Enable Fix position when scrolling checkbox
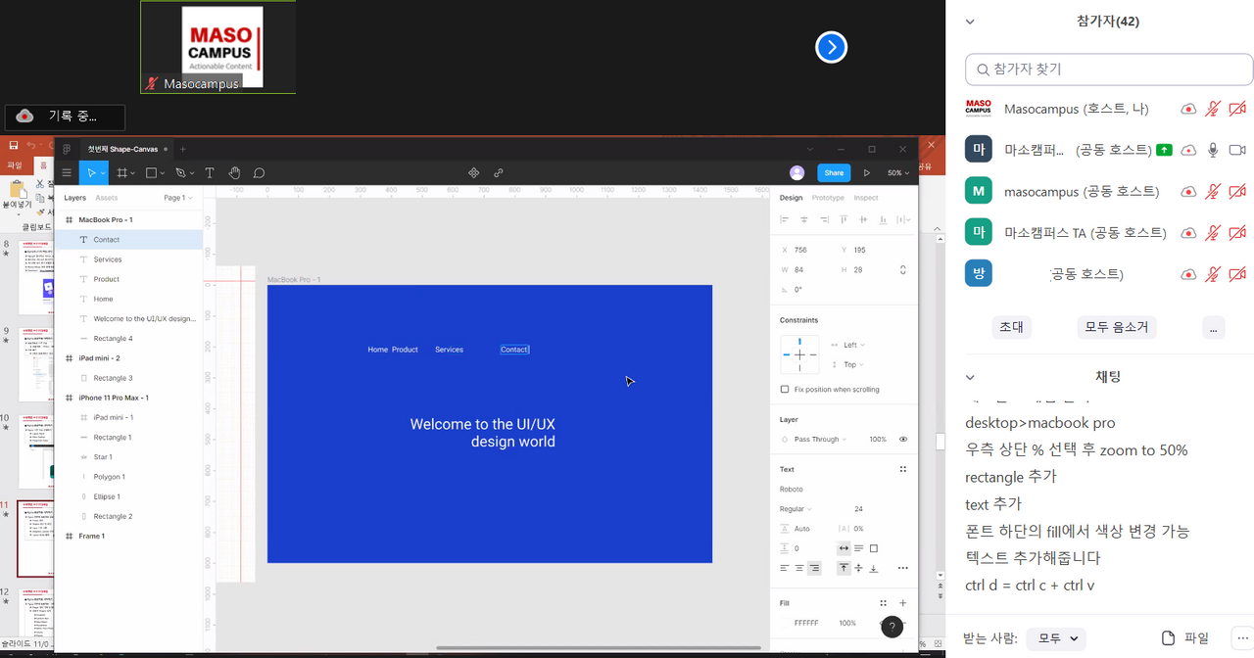 coord(785,390)
